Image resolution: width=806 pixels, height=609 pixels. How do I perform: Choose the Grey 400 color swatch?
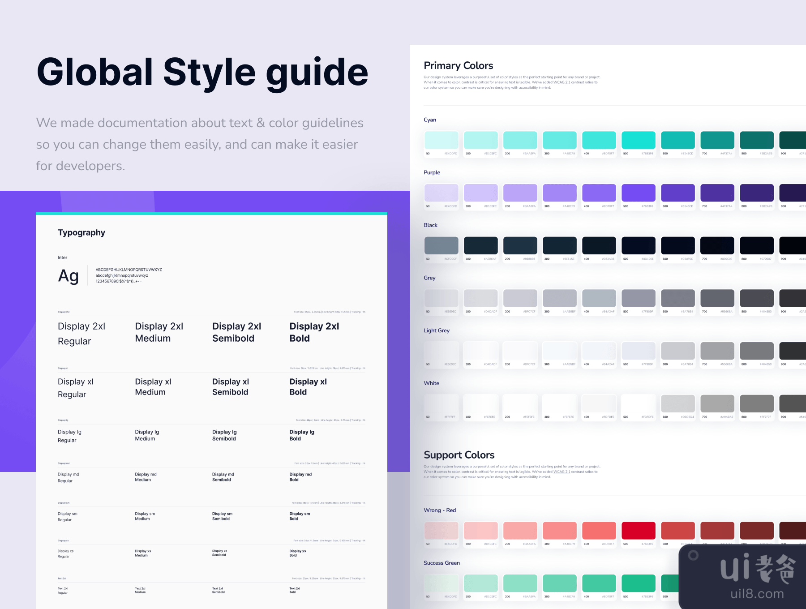(599, 298)
